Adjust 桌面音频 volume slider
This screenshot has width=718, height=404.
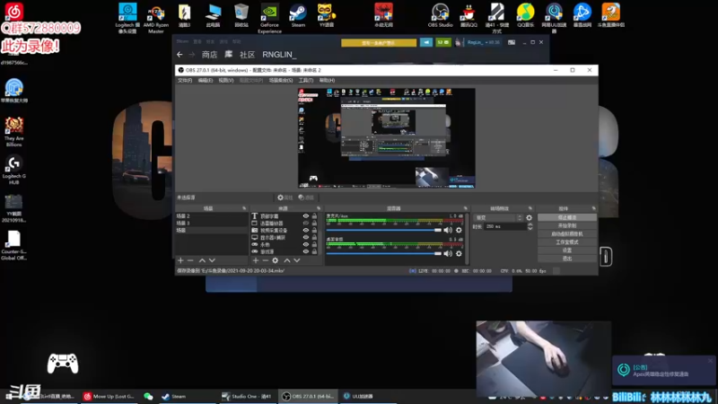[384, 253]
